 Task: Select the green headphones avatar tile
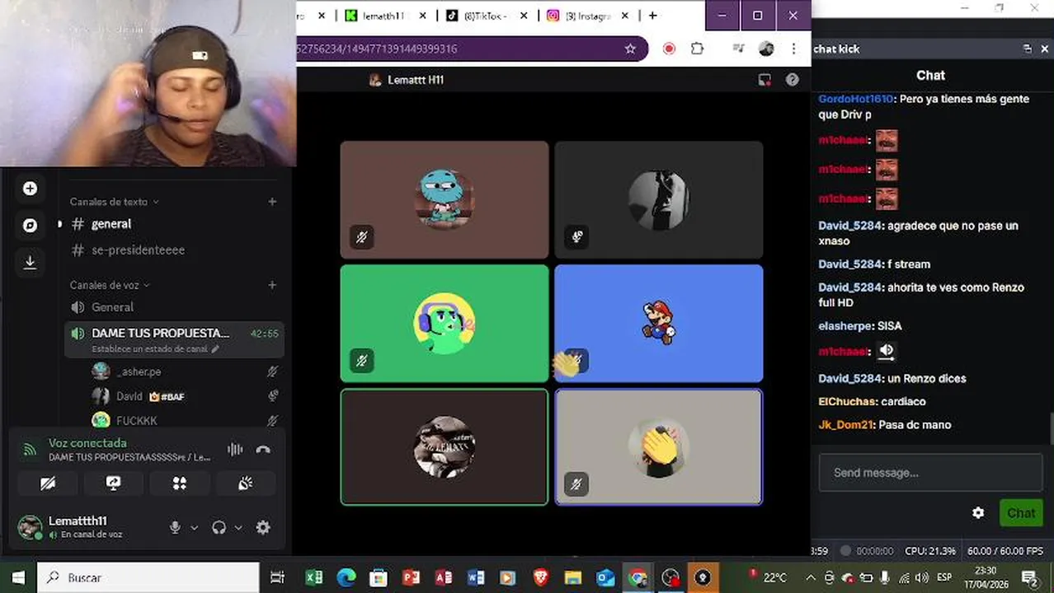tap(445, 323)
